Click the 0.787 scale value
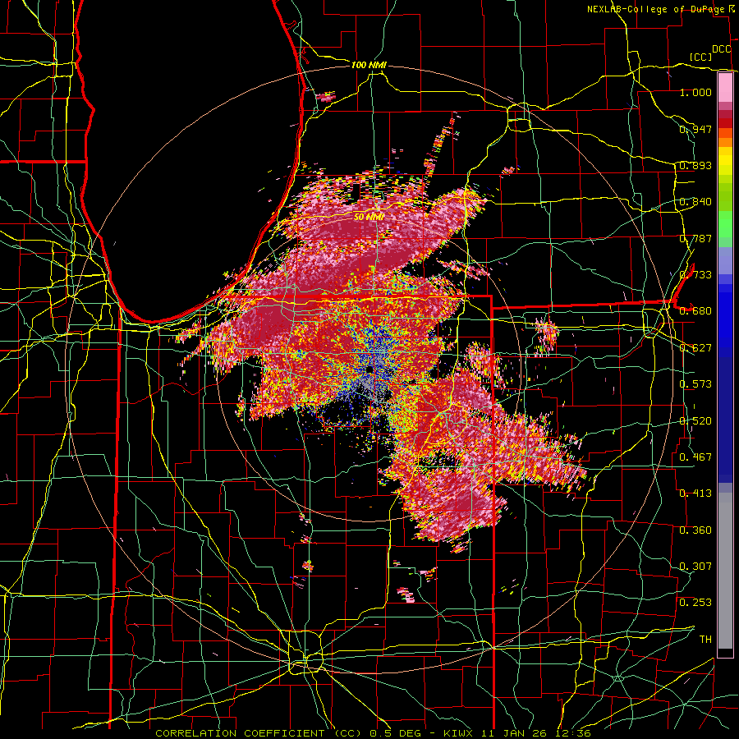739x739 pixels. click(x=695, y=238)
